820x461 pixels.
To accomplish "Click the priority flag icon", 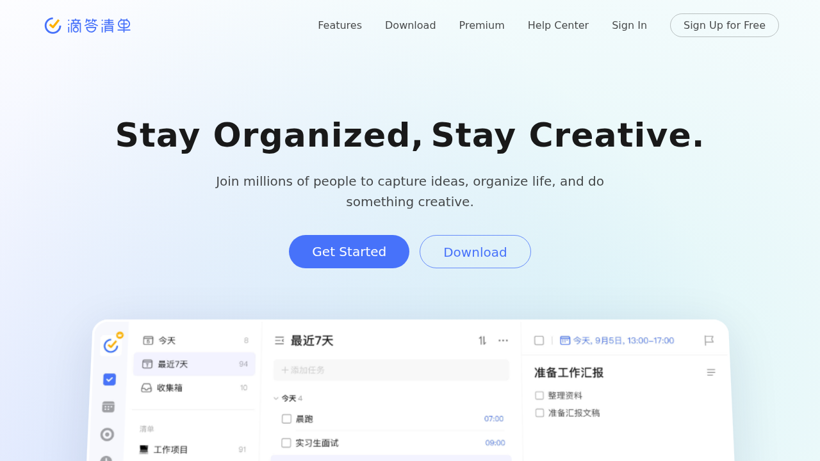I will click(709, 341).
